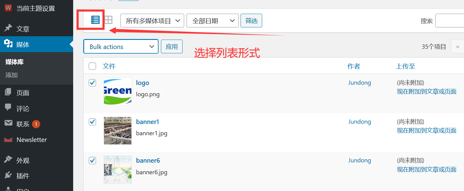This screenshot has height=191, width=464.
Task: Open the 媒体库 submenu item
Action: (14, 62)
